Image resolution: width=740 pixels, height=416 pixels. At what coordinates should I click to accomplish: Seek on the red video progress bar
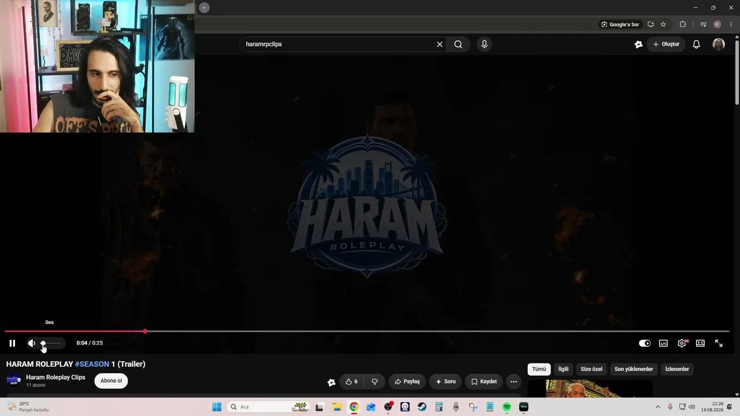(x=367, y=332)
